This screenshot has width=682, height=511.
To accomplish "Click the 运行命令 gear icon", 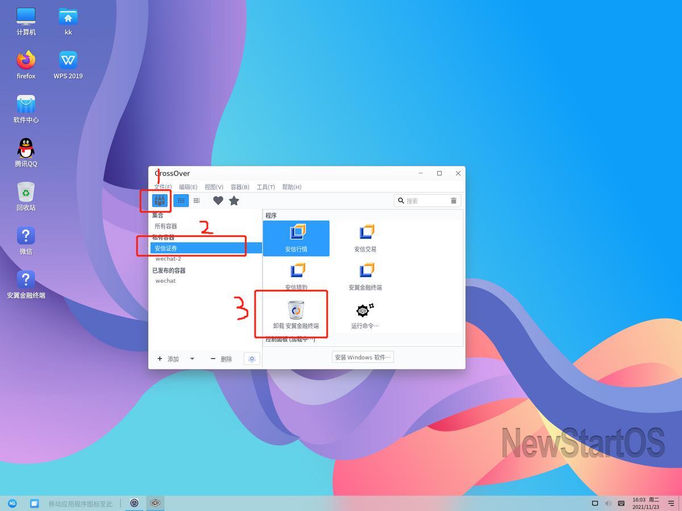I will click(365, 315).
